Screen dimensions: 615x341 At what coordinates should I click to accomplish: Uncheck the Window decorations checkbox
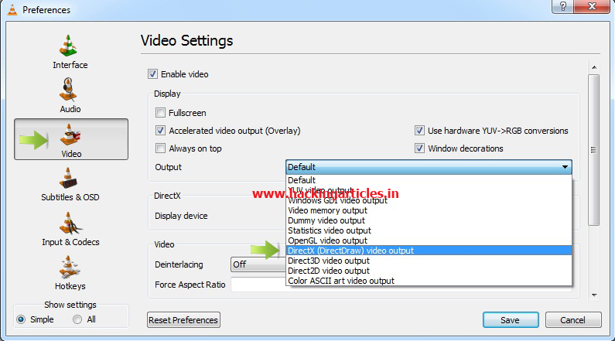point(419,148)
